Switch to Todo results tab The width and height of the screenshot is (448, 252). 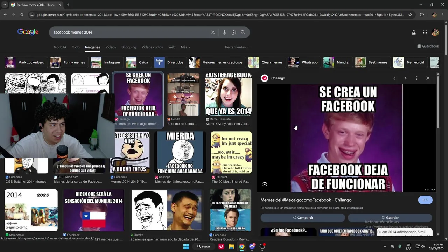[76, 47]
